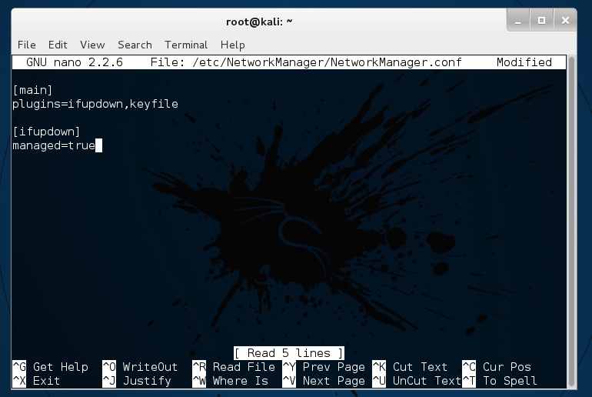Open the View menu
This screenshot has height=397, width=592.
(92, 45)
